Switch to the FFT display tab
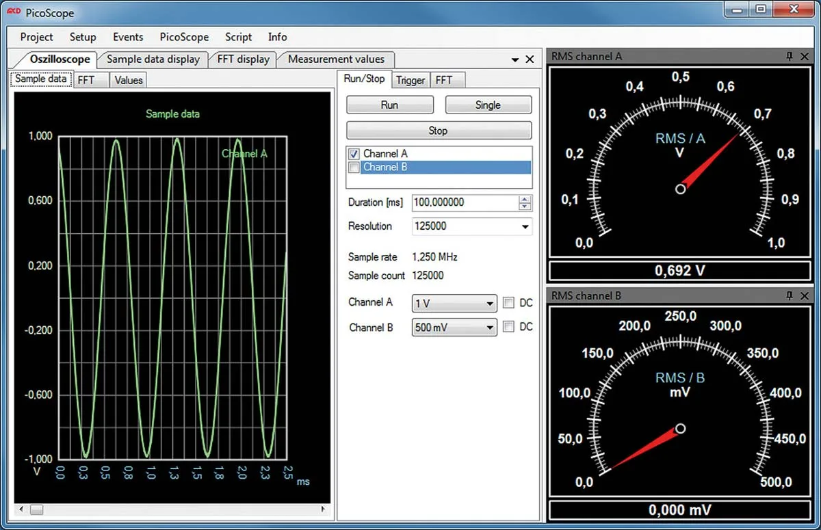This screenshot has width=821, height=530. coord(244,59)
